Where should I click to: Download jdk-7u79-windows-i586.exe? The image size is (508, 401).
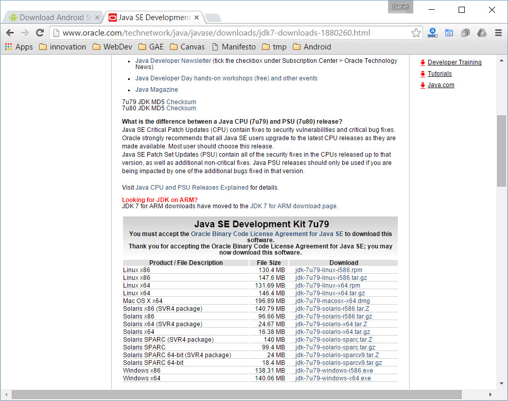[x=334, y=371]
